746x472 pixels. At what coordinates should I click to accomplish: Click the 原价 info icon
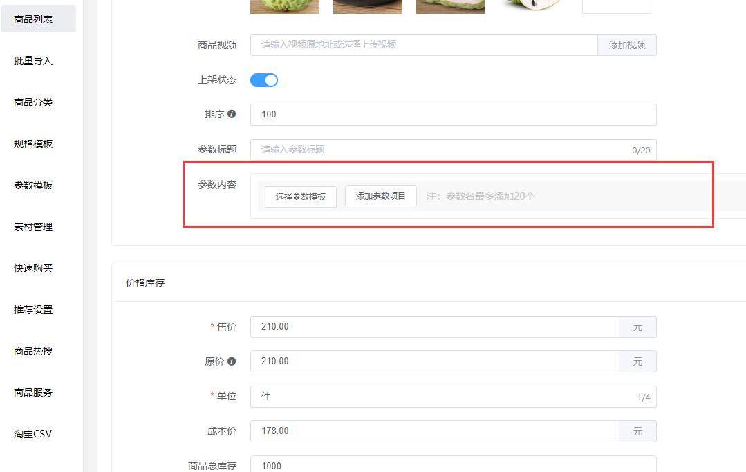pyautogui.click(x=232, y=361)
